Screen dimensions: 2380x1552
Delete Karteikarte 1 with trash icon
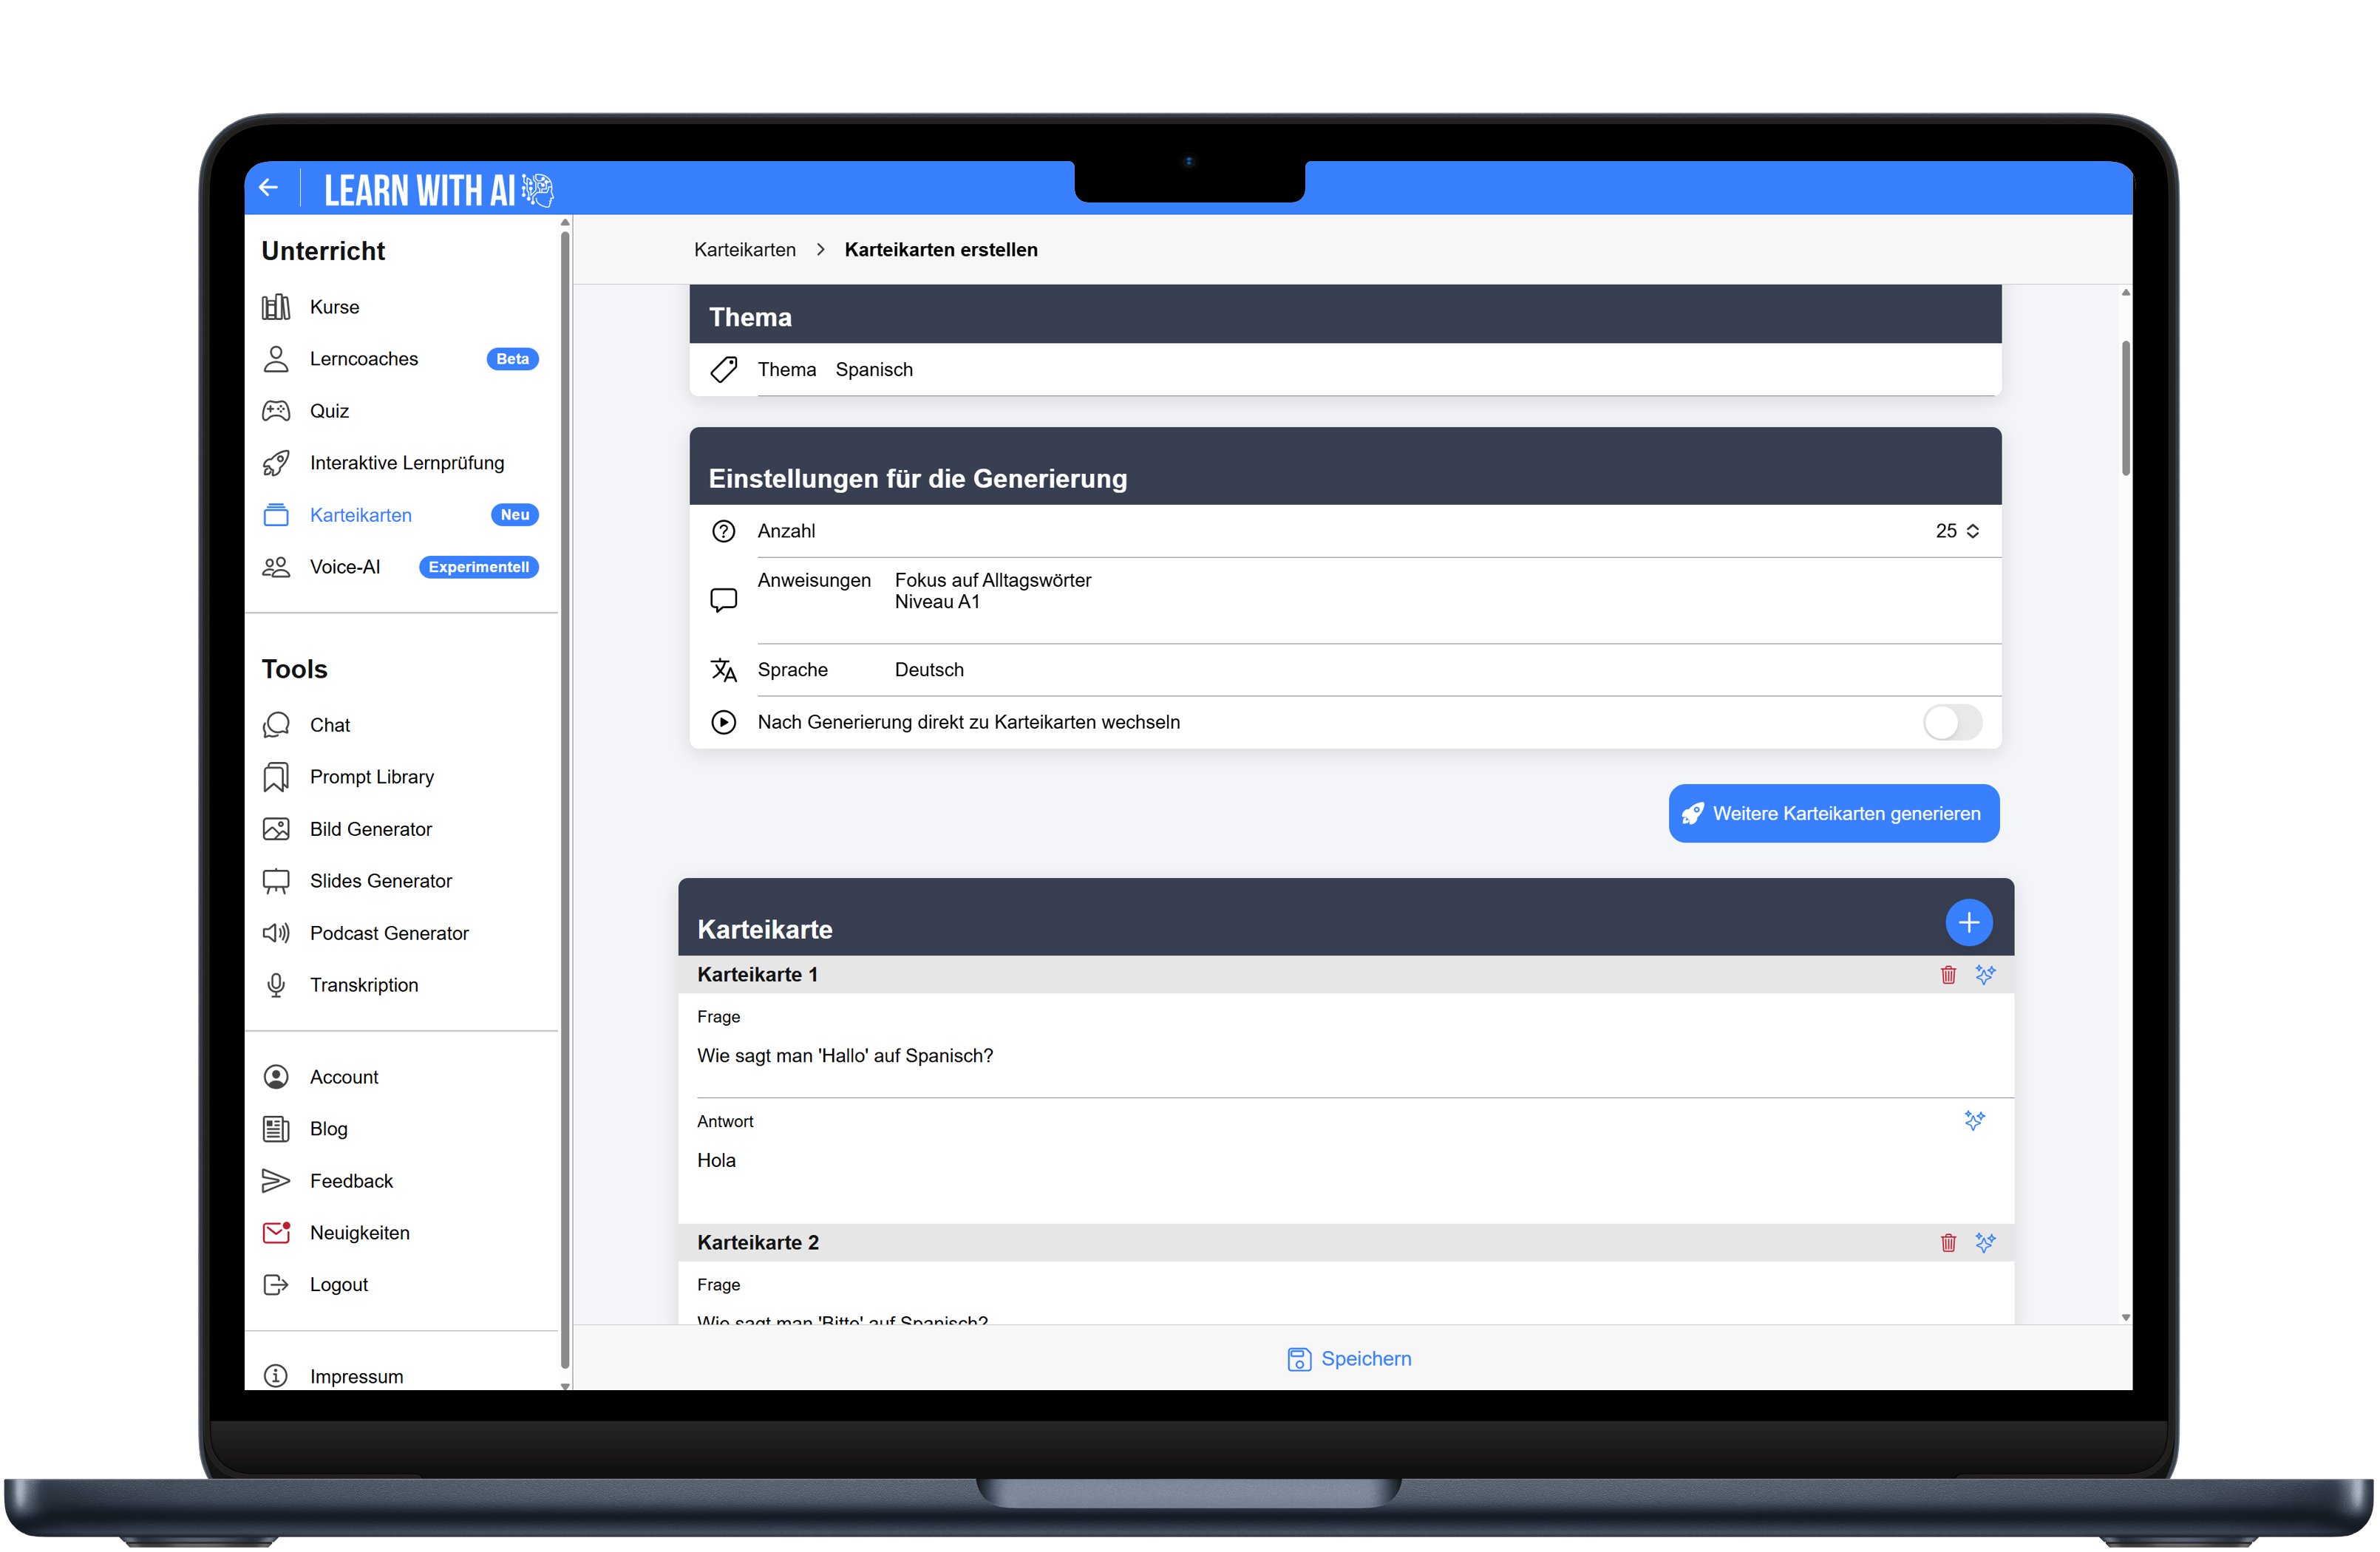coord(1948,974)
